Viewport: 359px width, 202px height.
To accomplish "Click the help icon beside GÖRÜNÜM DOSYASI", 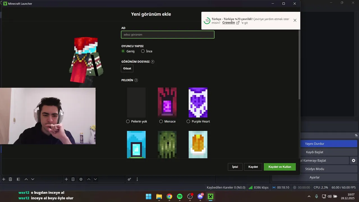I will tap(153, 62).
